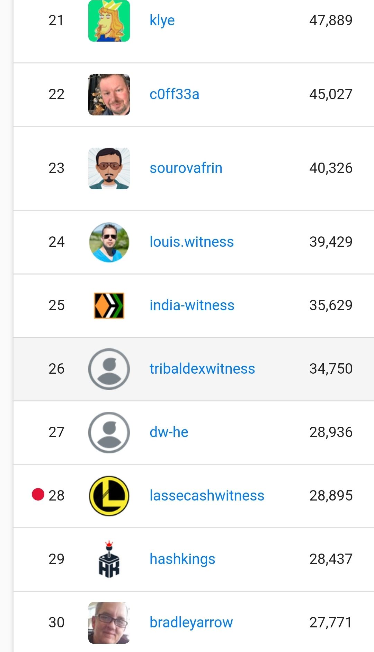Visit c0ff33a's witness profile link
Viewport: 374px width, 652px height.
point(175,94)
